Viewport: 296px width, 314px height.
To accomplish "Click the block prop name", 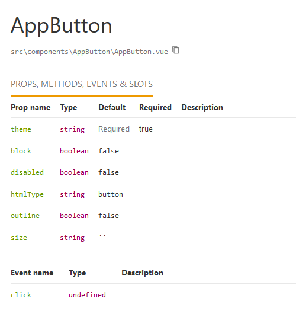I will (21, 151).
